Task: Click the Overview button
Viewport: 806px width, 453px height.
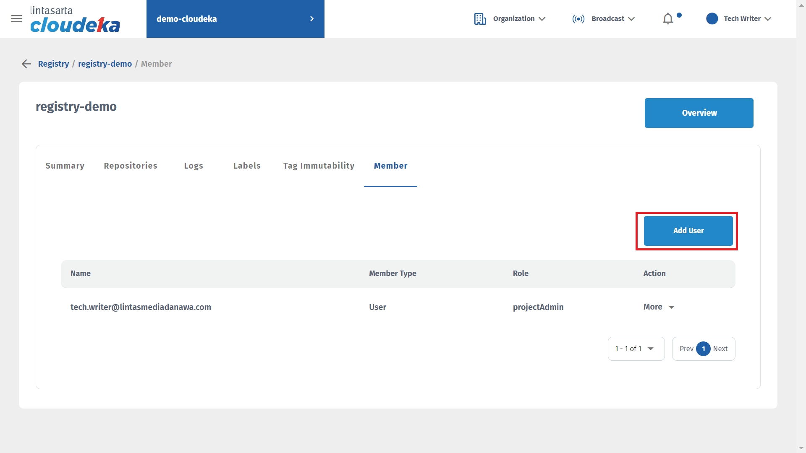Action: pos(699,113)
